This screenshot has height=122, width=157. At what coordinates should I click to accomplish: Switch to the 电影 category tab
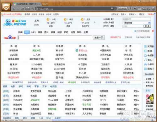13,86
